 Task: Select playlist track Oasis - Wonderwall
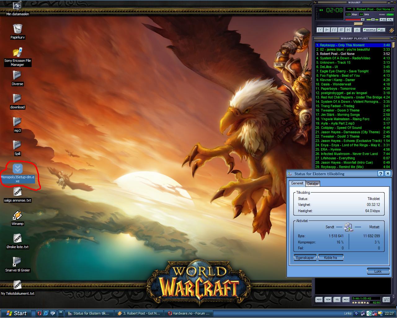pyautogui.click(x=353, y=84)
